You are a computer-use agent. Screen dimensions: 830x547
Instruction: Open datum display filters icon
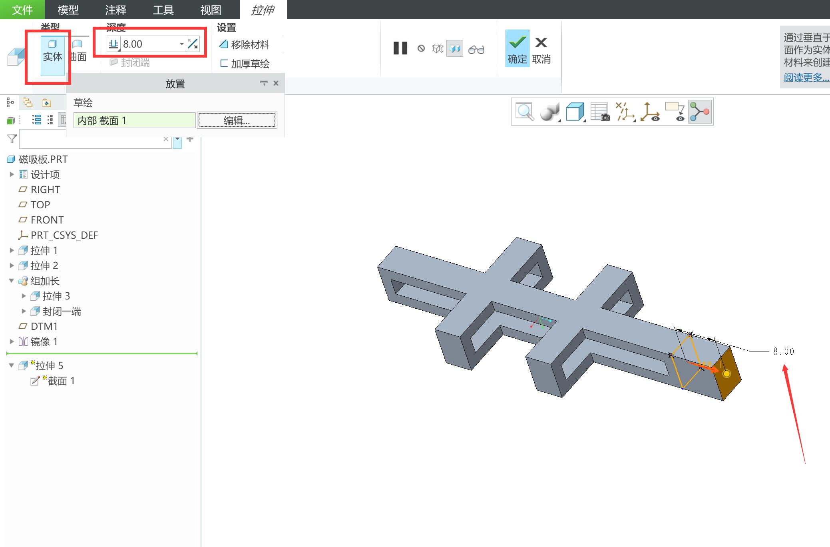pos(625,112)
